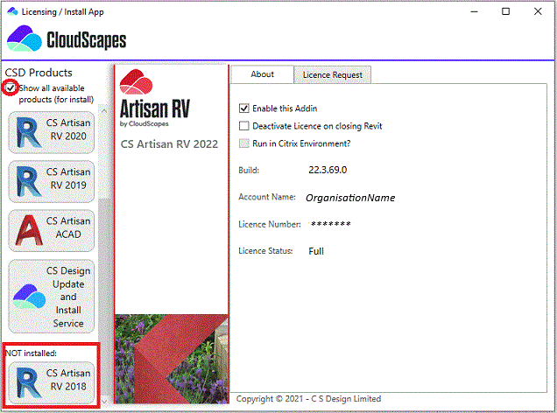557x413 pixels.
Task: Click the Revit icon for CS Artisan RV 2019
Action: [29, 182]
